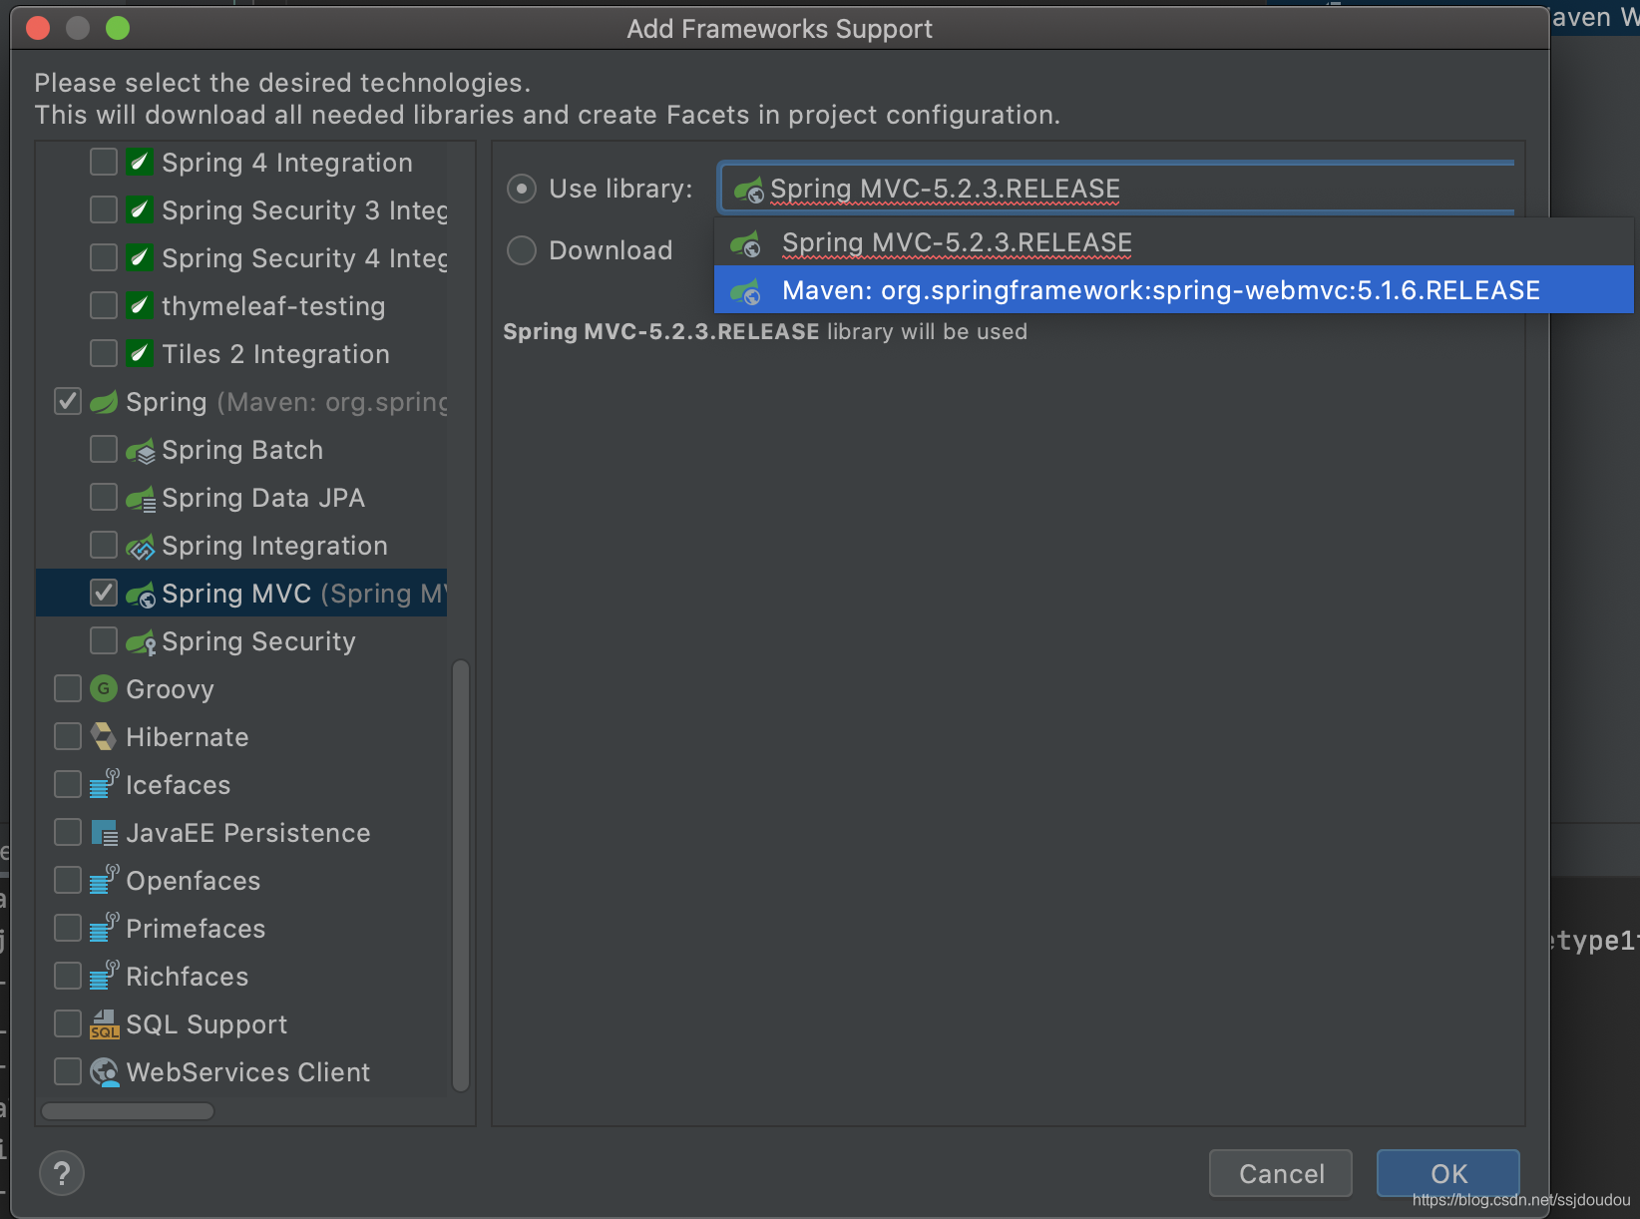1640x1219 pixels.
Task: Select the Download radio button
Action: pyautogui.click(x=522, y=250)
